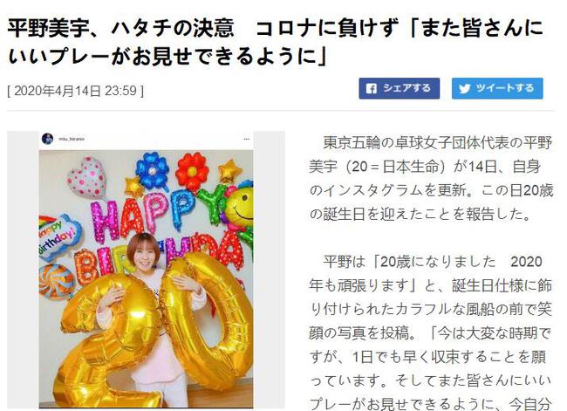Image resolution: width=567 pixels, height=411 pixels.
Task: Click the red flower balloon
Action: [x=192, y=172]
